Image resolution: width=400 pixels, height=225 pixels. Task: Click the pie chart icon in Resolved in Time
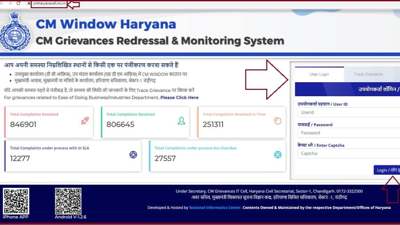[x=278, y=121]
